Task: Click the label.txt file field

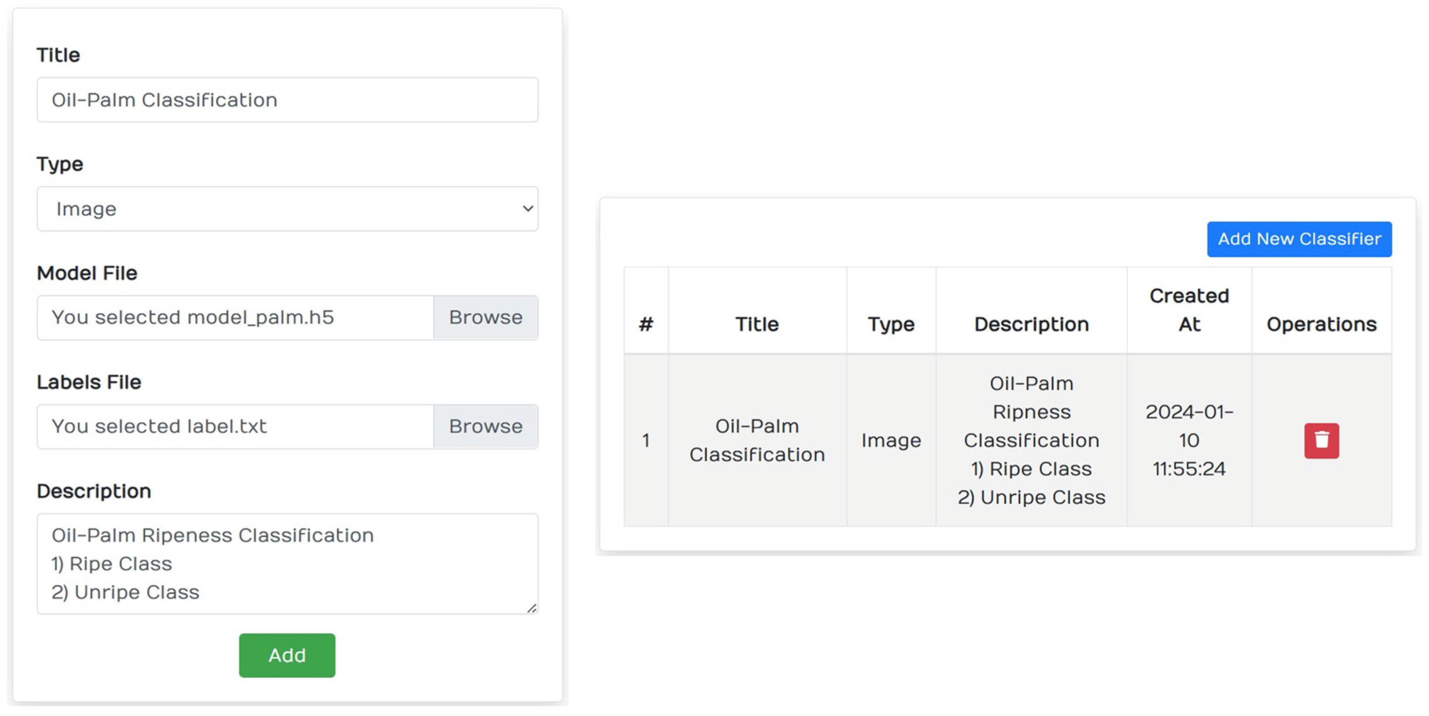Action: tap(235, 427)
